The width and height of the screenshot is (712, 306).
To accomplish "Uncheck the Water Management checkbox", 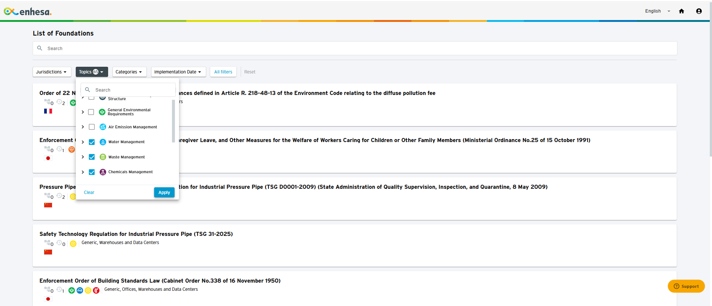I will coord(92,142).
